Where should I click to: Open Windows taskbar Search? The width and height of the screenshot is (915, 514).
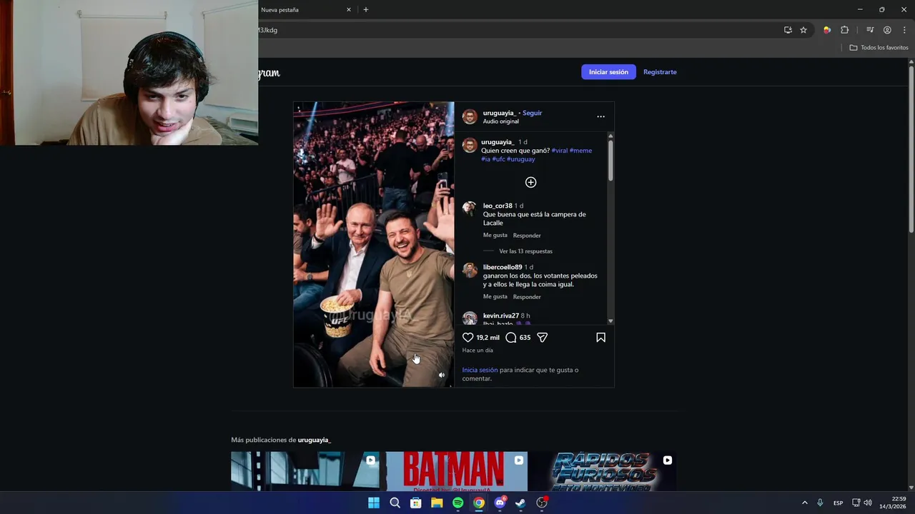tap(395, 503)
